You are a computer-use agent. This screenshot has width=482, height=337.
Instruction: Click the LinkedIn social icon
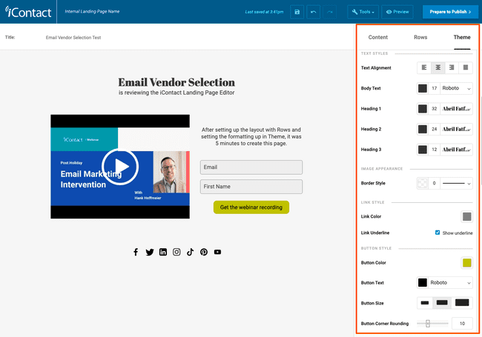pyautogui.click(x=163, y=252)
